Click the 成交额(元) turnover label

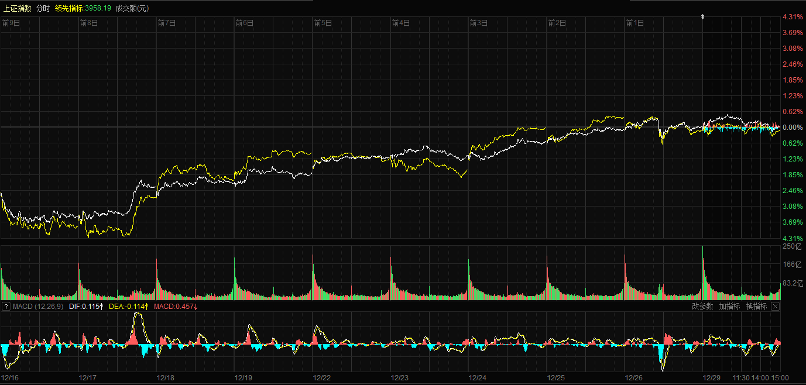(x=132, y=8)
